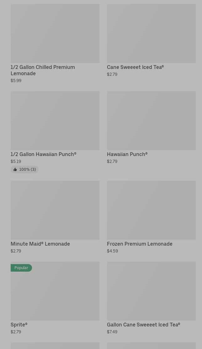
Task: Click the $7.49 price label
Action: click(x=112, y=332)
